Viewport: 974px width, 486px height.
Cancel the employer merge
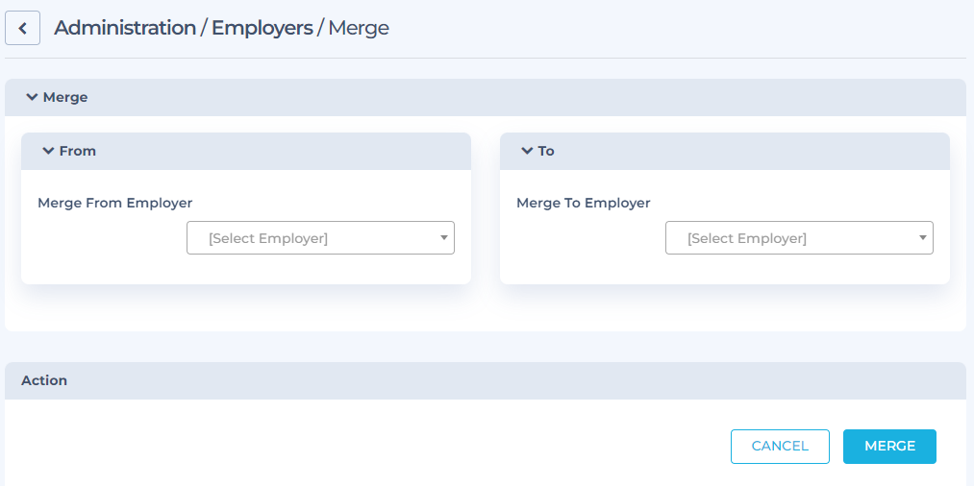coord(780,447)
